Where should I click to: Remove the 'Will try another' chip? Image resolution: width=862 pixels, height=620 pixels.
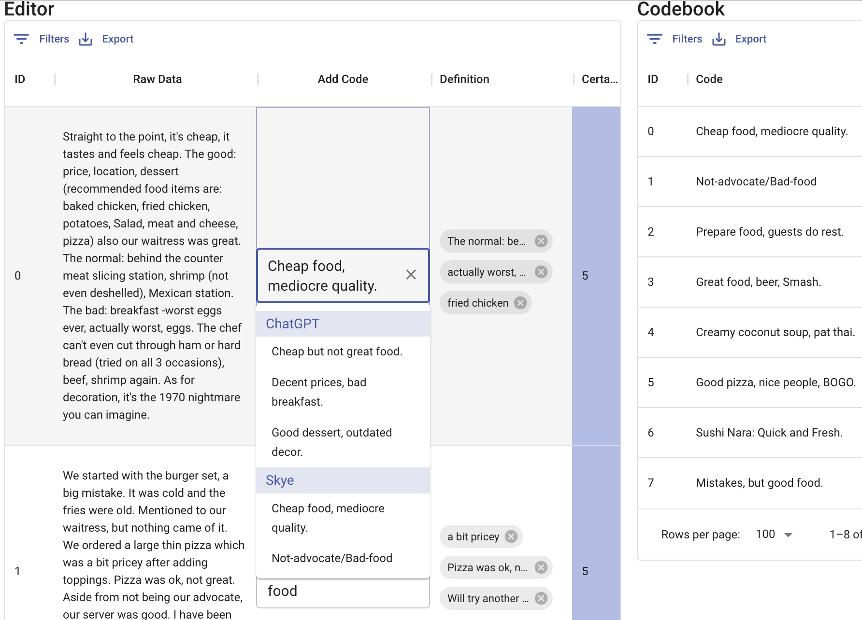pyautogui.click(x=541, y=598)
